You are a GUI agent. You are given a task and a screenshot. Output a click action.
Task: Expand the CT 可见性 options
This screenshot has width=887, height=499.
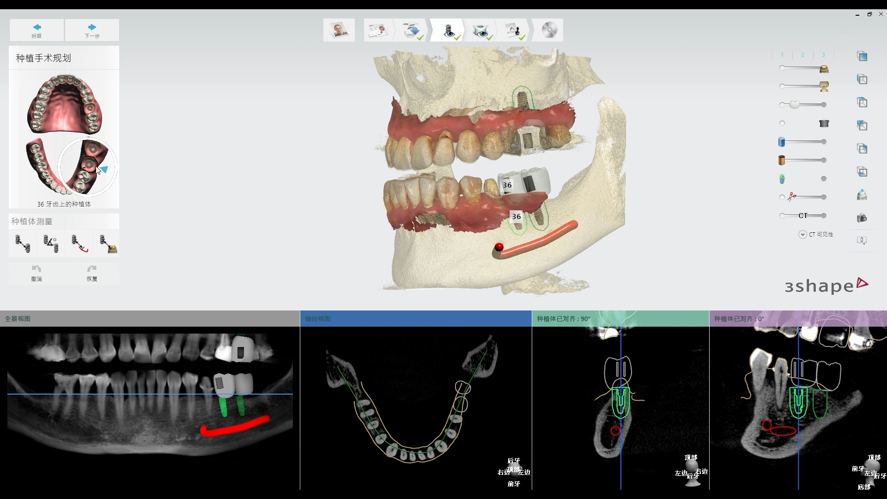tap(802, 235)
